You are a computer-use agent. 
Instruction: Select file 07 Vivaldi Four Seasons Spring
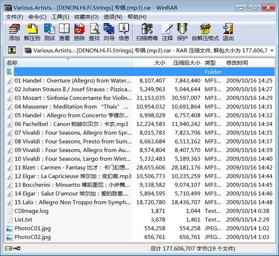pyautogui.click(x=140, y=133)
